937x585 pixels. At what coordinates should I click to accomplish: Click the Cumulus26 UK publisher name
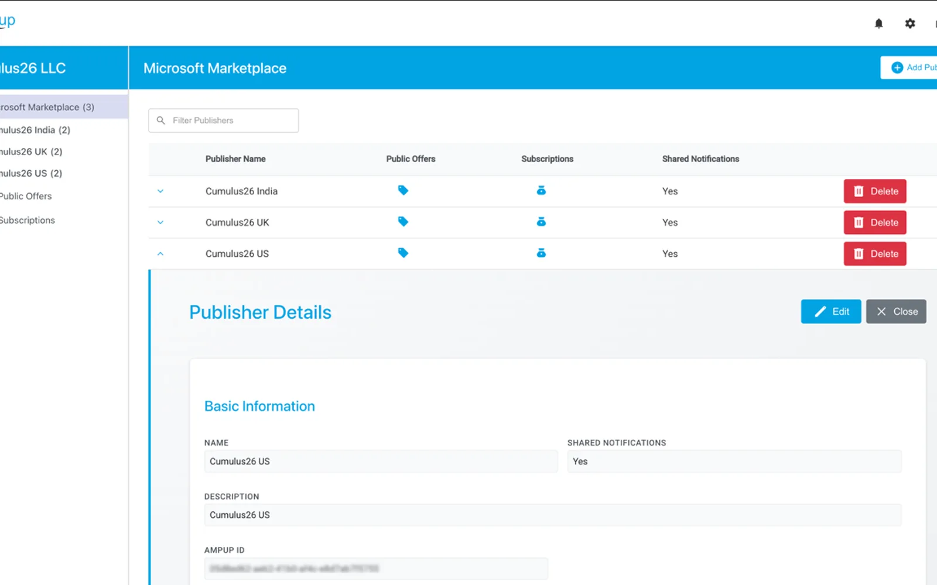237,222
